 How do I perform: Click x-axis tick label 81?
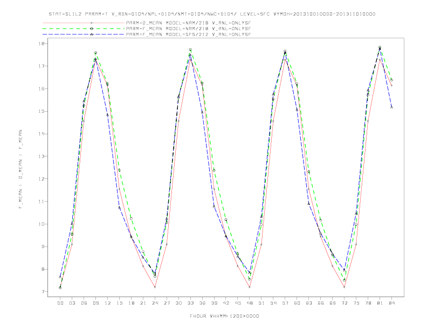pyautogui.click(x=380, y=303)
